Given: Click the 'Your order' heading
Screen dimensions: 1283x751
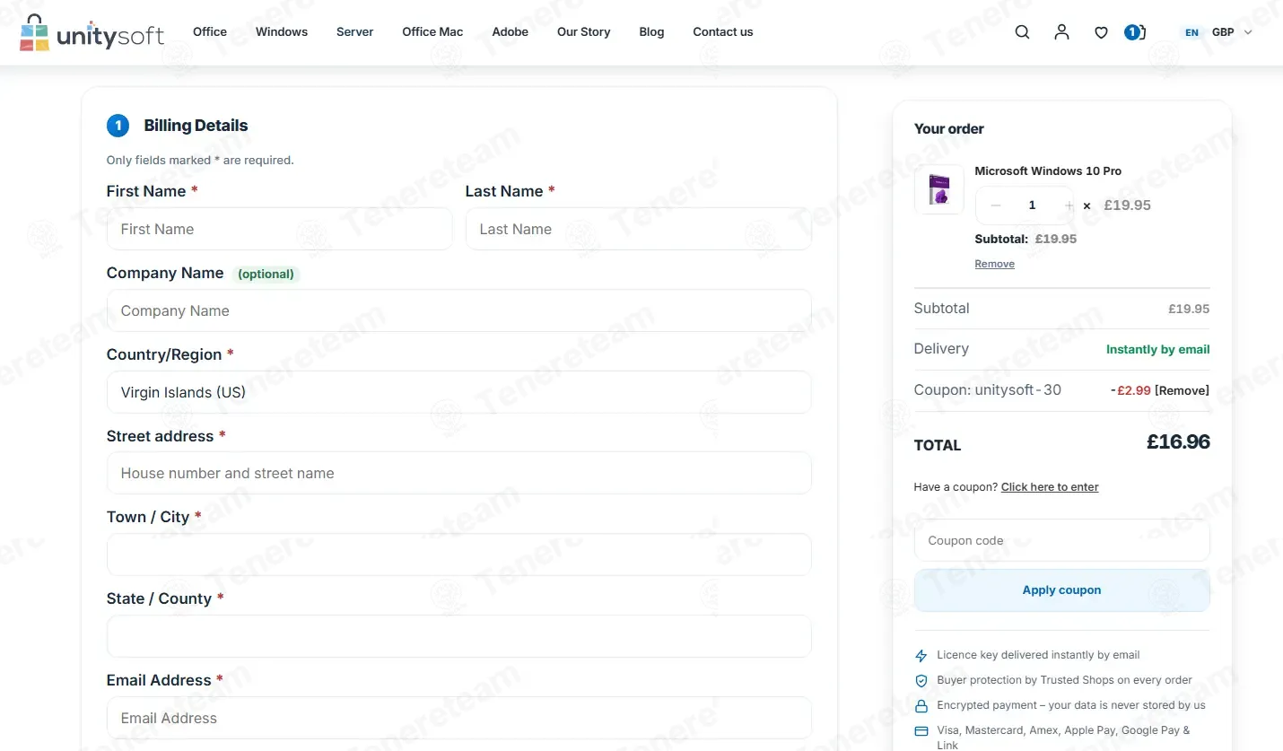Looking at the screenshot, I should point(949,128).
